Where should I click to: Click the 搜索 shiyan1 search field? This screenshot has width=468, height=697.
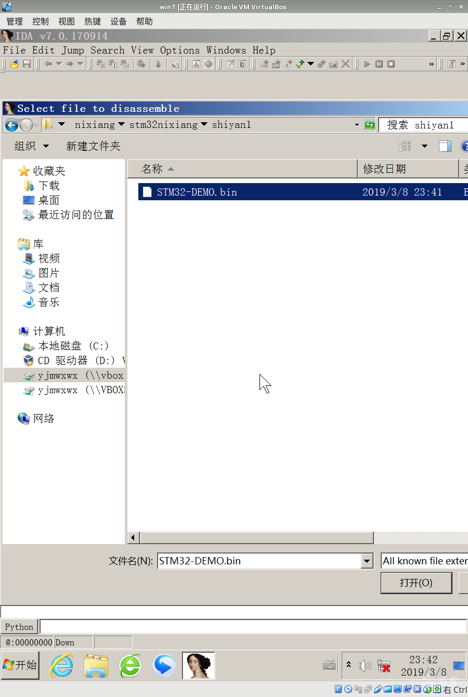pos(423,125)
